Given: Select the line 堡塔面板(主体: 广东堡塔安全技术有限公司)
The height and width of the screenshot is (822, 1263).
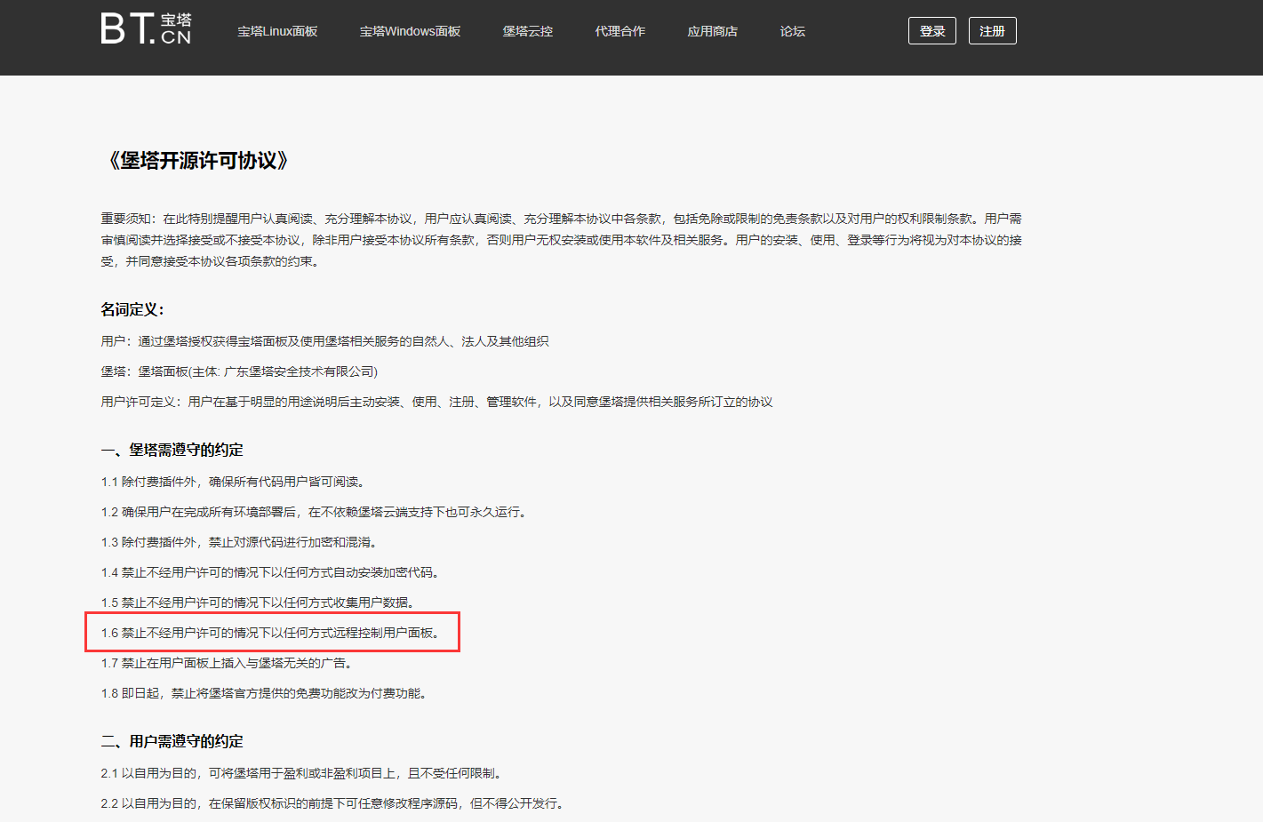Looking at the screenshot, I should pyautogui.click(x=239, y=371).
